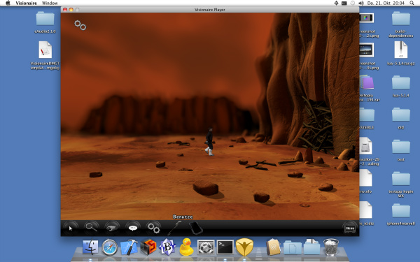Launch Safari from the dock
Viewport: 420px width, 262px height.
pyautogui.click(x=110, y=247)
